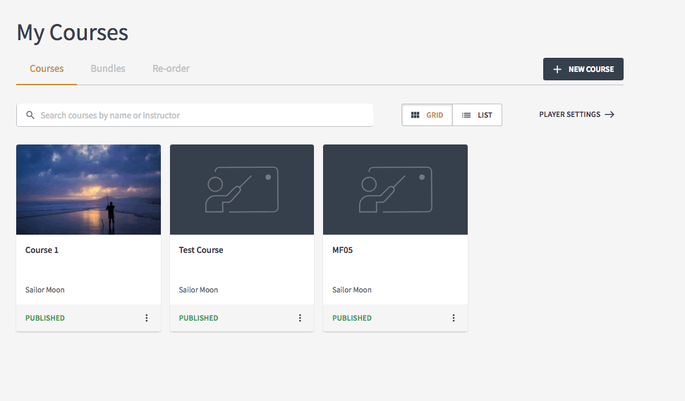Switch to the Bundles tab
Viewport: 685px width, 401px height.
[x=108, y=68]
